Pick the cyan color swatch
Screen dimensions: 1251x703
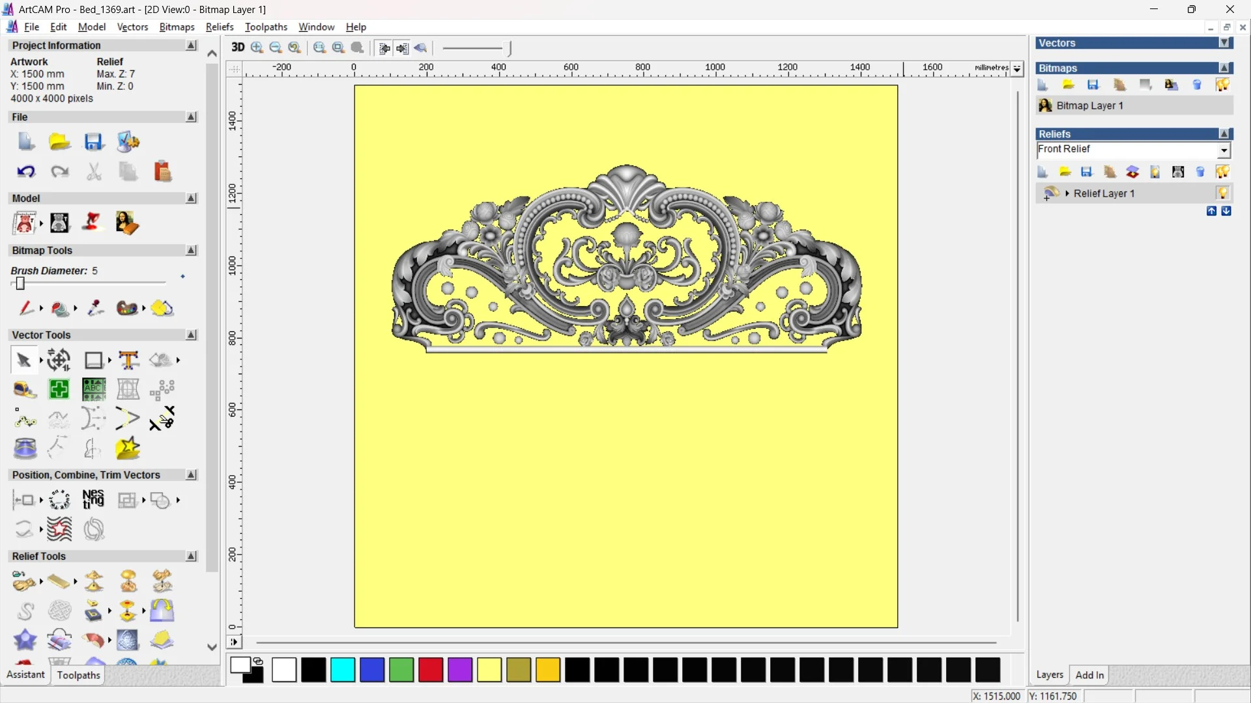pos(343,670)
